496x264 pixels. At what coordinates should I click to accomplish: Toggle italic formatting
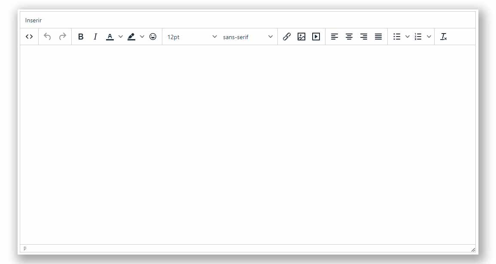(95, 37)
